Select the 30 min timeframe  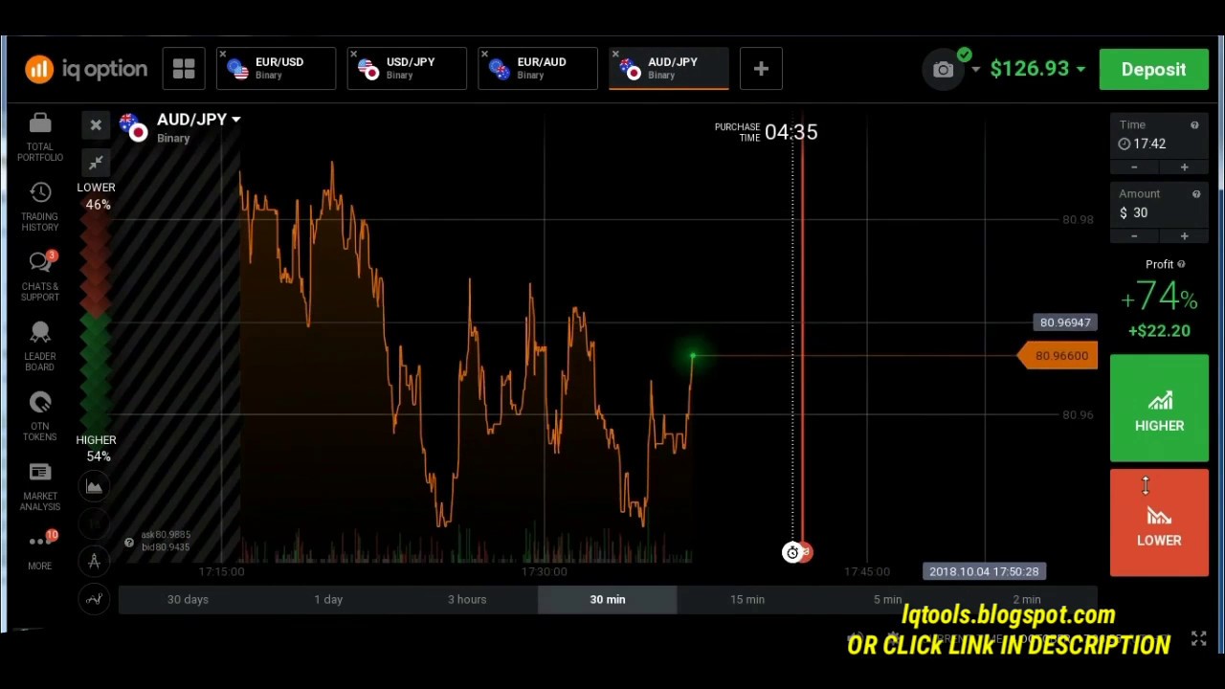pyautogui.click(x=608, y=599)
